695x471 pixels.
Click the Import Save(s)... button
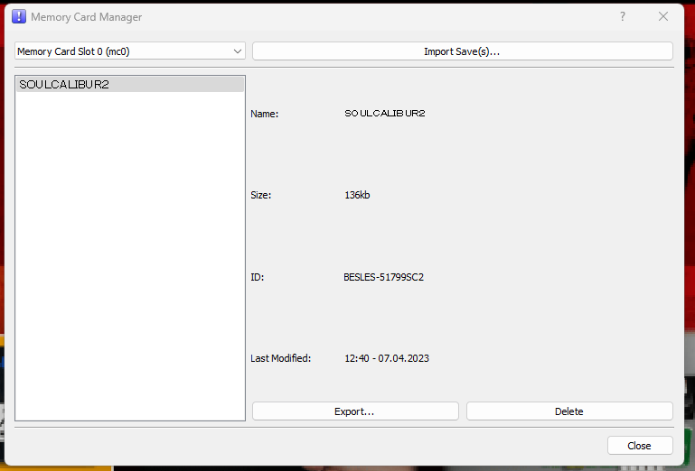[x=462, y=51]
